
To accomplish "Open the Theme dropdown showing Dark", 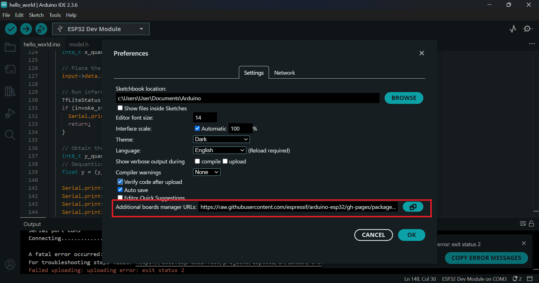I will 221,139.
